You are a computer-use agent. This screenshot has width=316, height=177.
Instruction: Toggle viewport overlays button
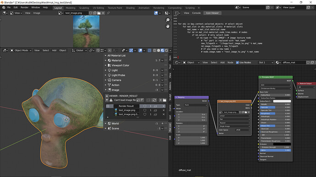pos(140,50)
